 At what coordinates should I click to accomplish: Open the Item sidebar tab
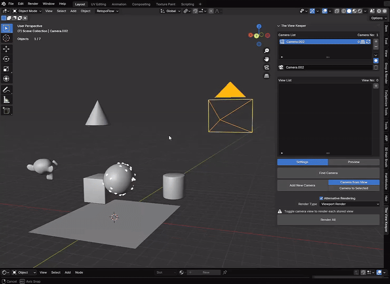pos(386,28)
